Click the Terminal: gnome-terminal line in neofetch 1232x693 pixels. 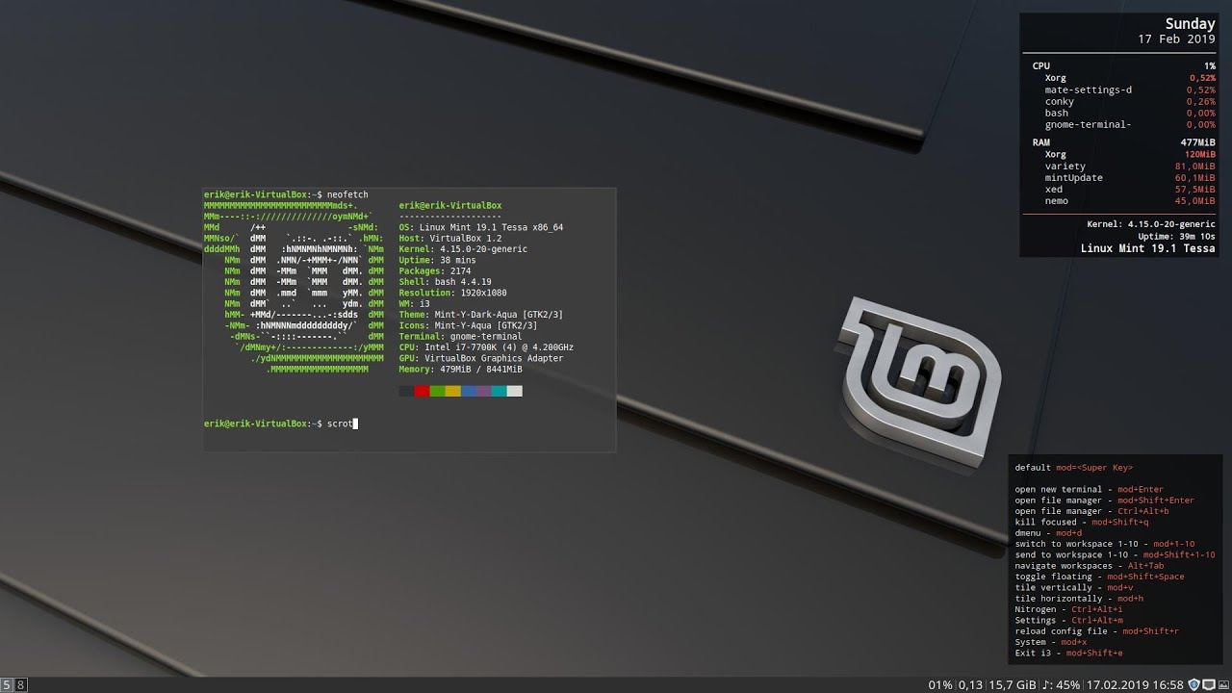click(x=460, y=337)
